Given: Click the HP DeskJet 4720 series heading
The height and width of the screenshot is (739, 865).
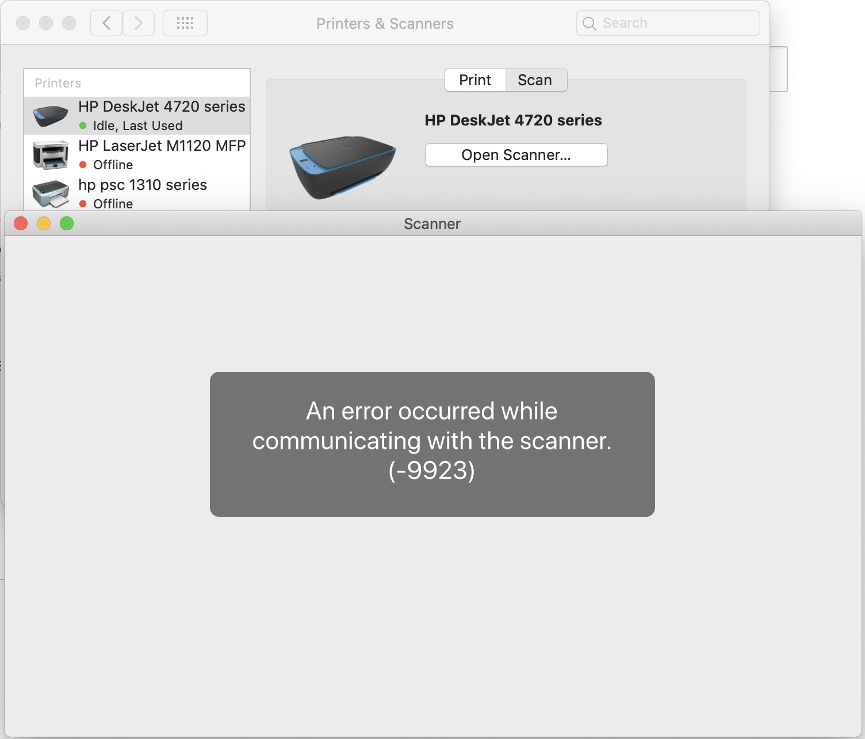Looking at the screenshot, I should [514, 120].
